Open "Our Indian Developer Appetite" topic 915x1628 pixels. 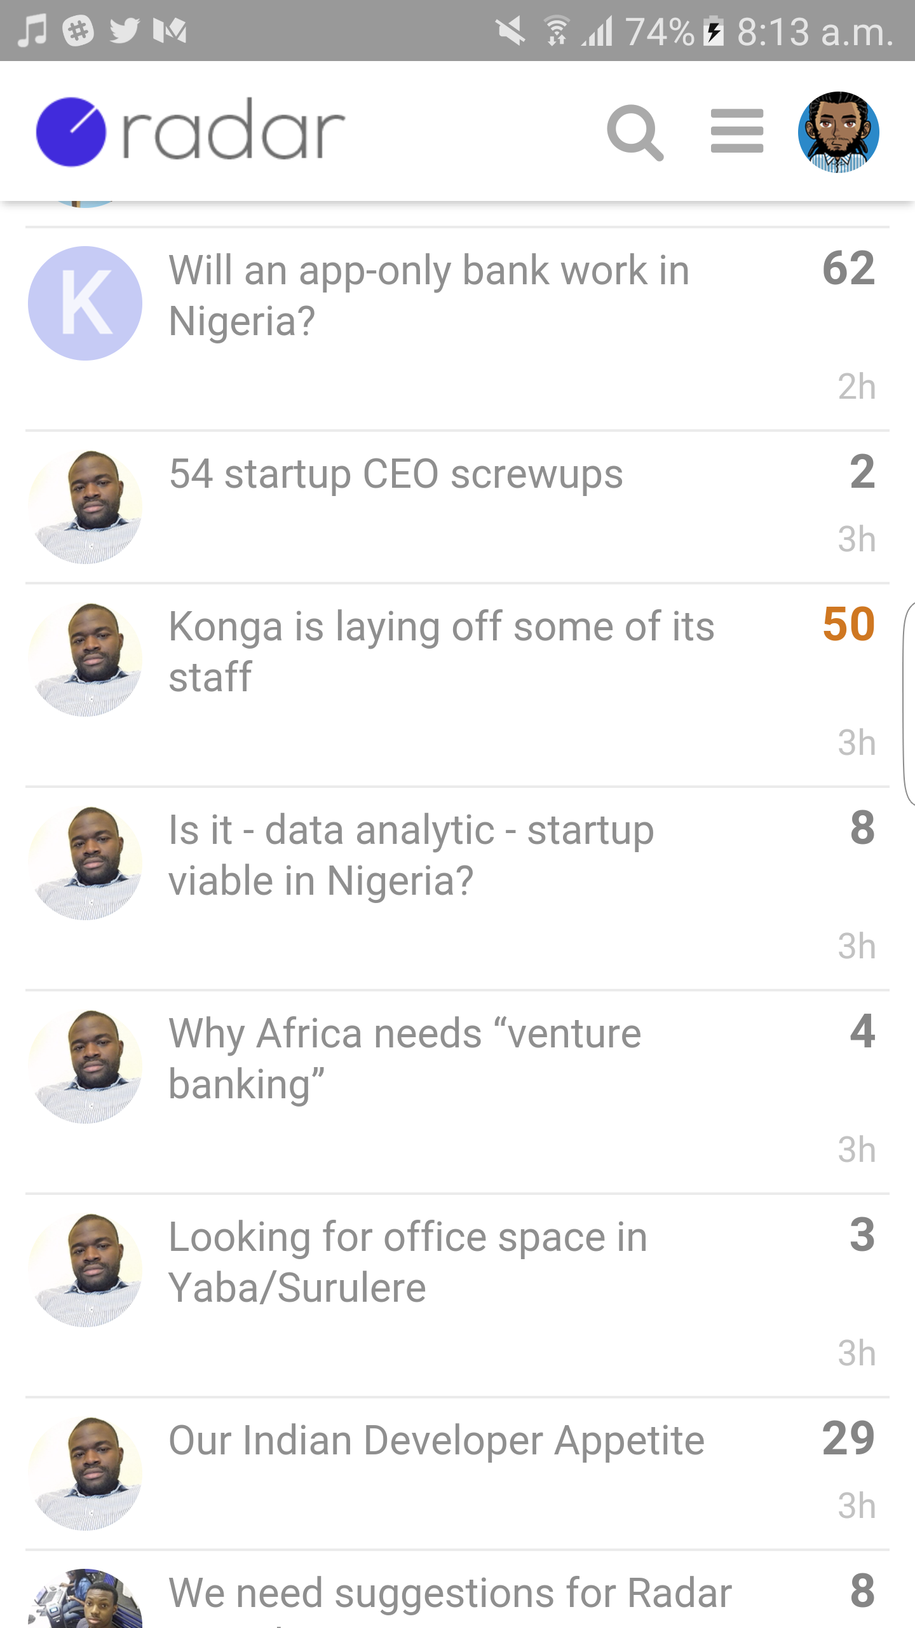click(437, 1441)
